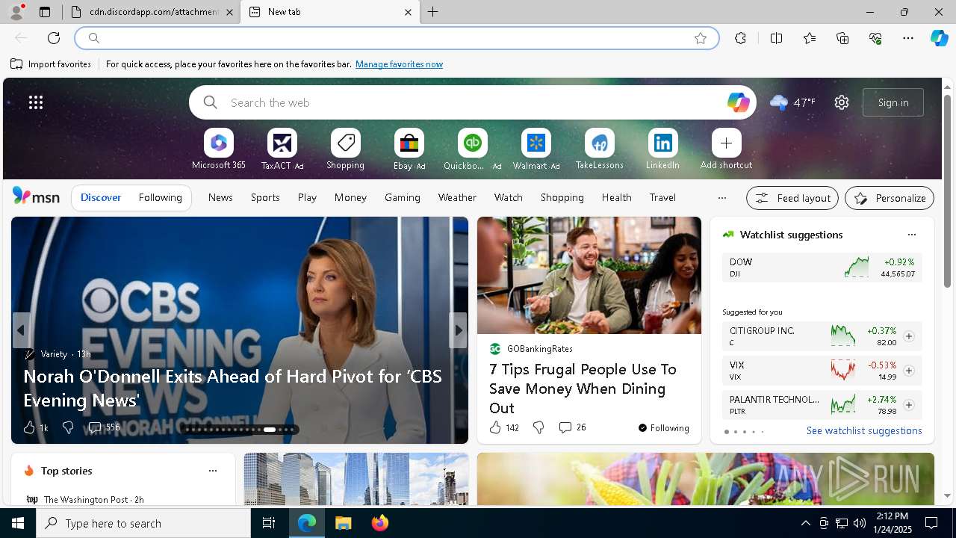Open Ebay ad shortcut

(x=409, y=149)
